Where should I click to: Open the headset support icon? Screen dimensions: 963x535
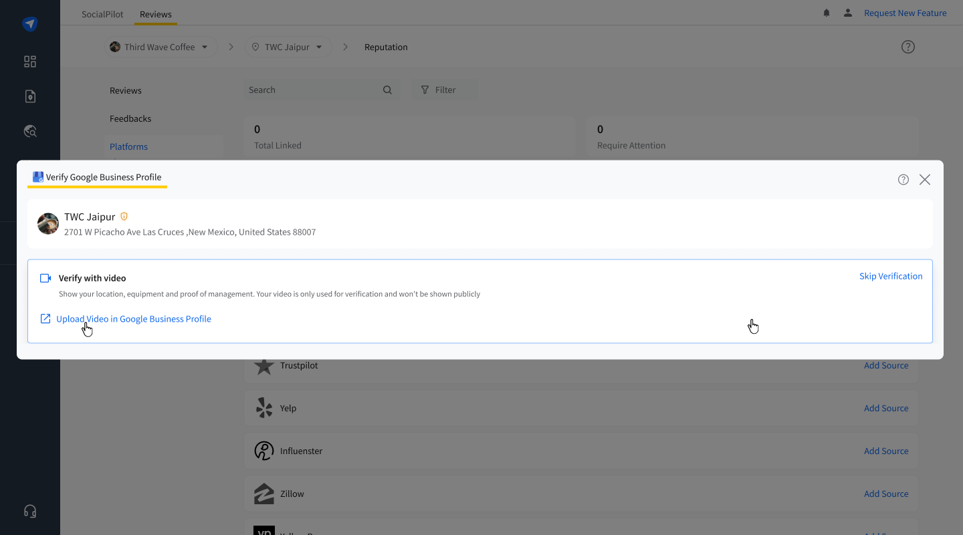tap(30, 511)
